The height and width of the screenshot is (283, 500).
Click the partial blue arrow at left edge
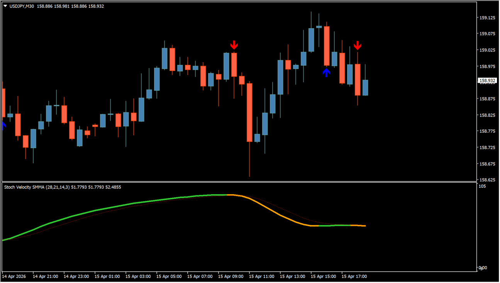[4, 126]
